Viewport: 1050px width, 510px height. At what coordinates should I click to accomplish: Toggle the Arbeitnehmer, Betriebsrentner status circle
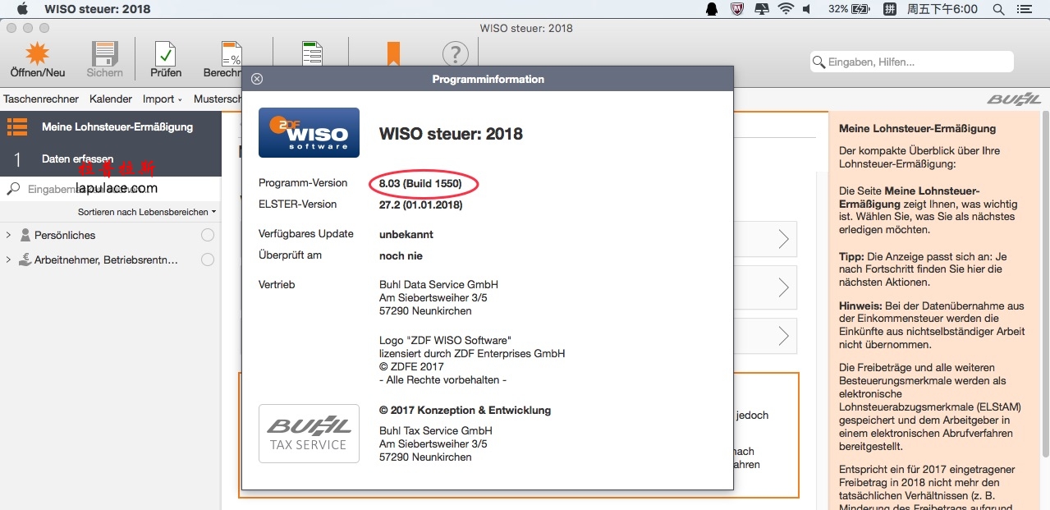(x=208, y=260)
